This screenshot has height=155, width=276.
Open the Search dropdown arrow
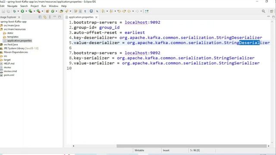click(70, 11)
